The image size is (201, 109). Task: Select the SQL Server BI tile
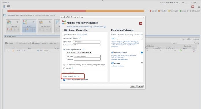[45, 26]
